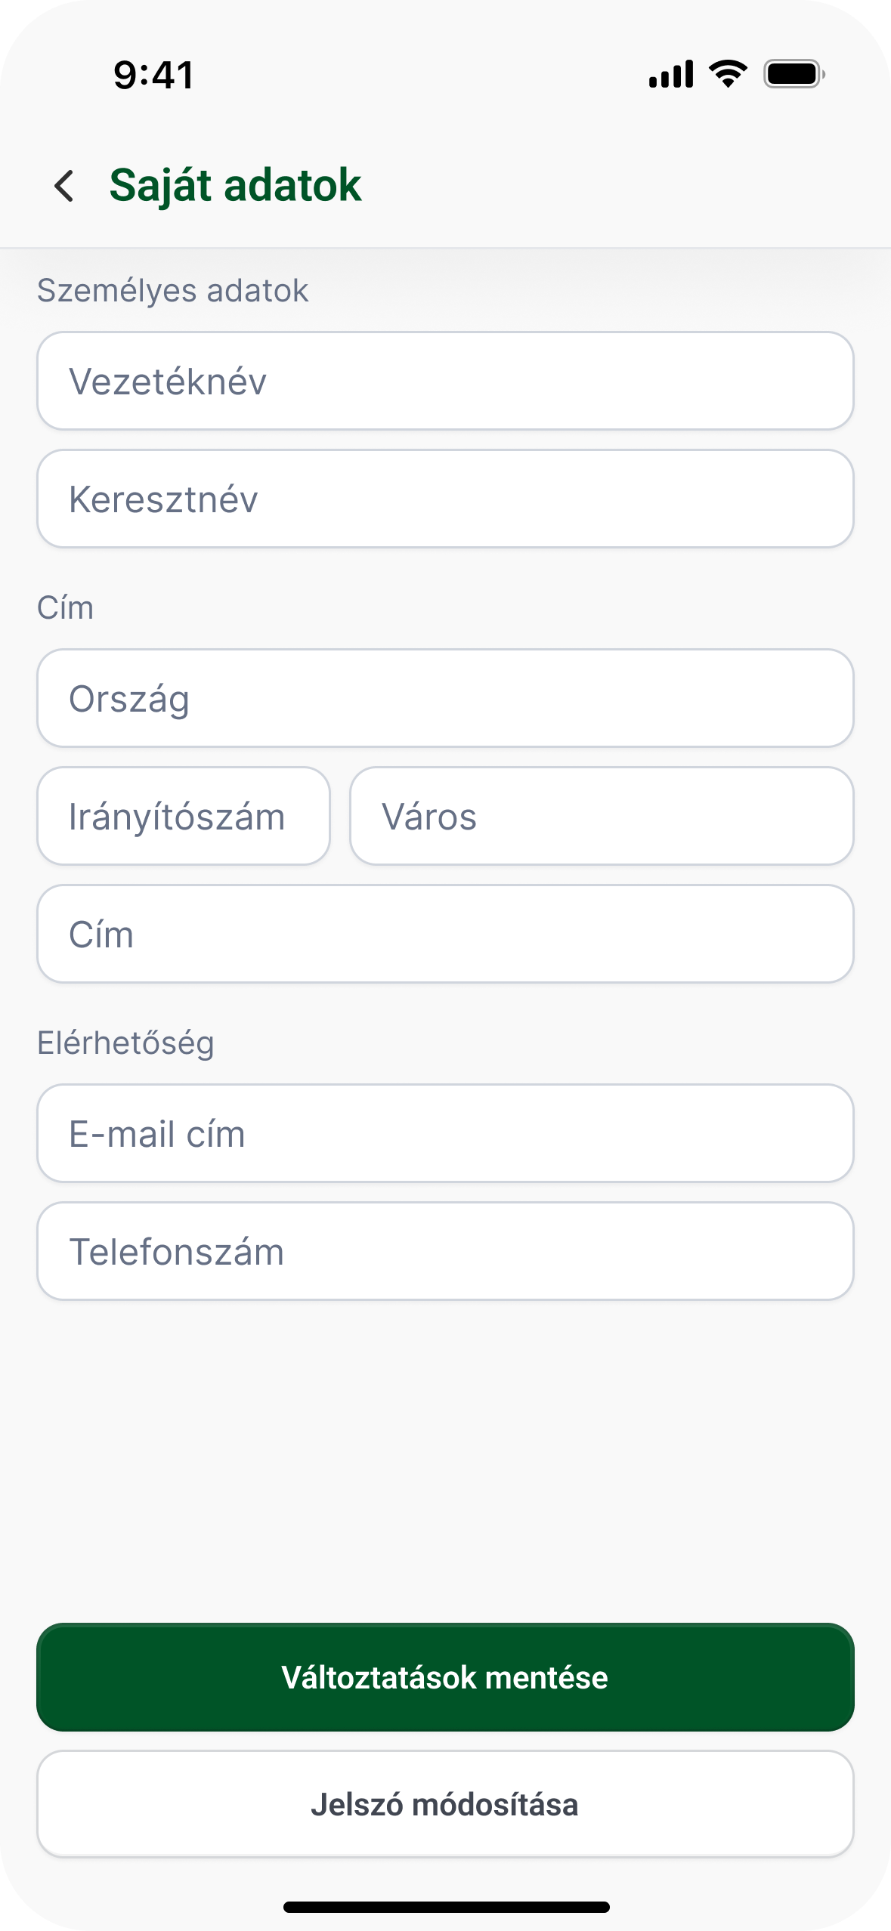Viewport: 891px width, 1931px height.
Task: Focus the Keresztnév input field
Action: coord(445,499)
